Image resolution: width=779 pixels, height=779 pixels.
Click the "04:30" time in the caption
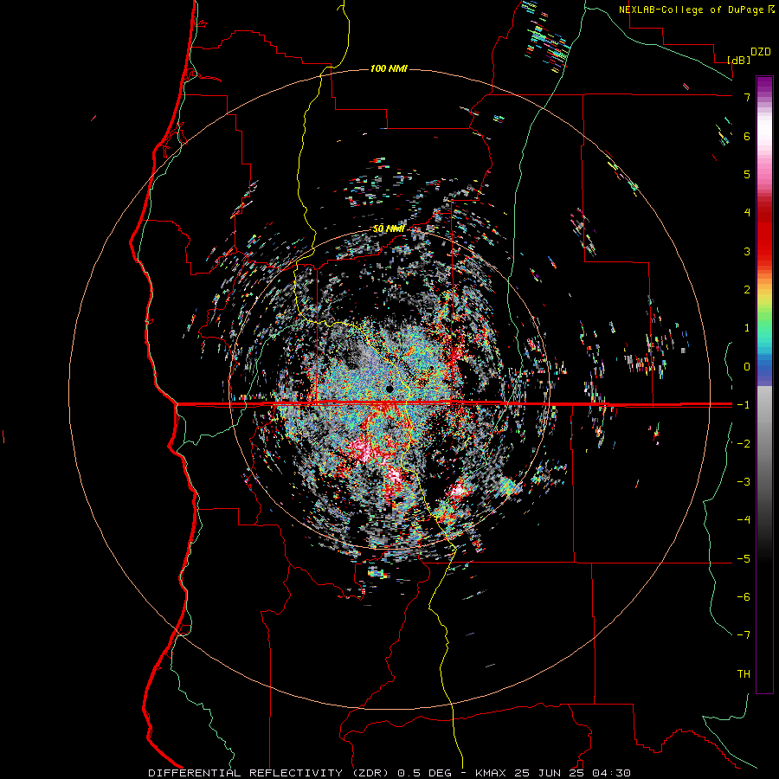click(x=610, y=773)
